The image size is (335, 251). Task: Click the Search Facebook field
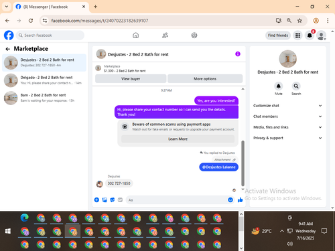point(50,35)
